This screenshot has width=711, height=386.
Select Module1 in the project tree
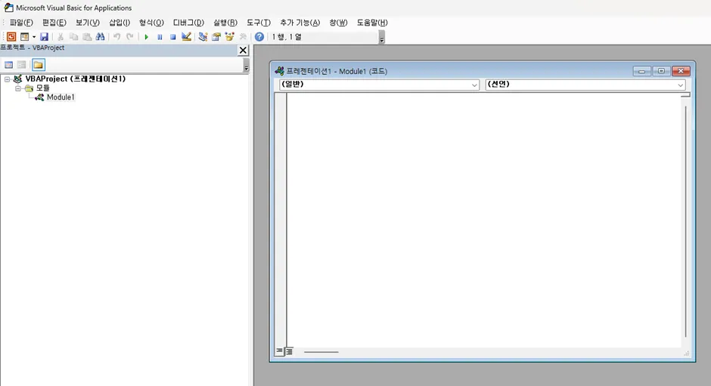point(61,97)
